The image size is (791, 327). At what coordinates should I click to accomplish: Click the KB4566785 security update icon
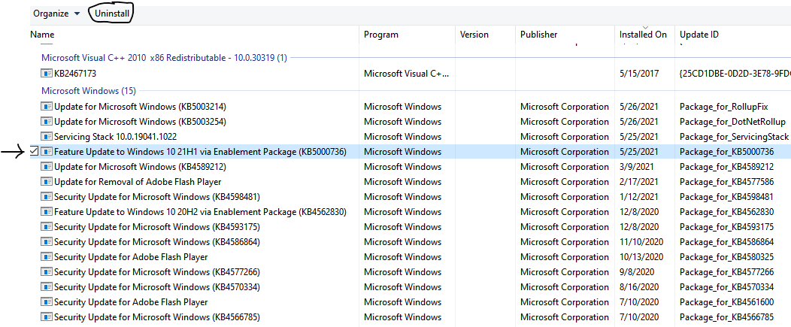(x=47, y=317)
